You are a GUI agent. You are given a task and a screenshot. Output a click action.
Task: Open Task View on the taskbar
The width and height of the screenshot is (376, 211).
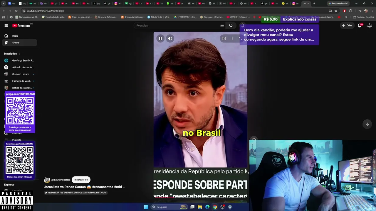(192, 207)
